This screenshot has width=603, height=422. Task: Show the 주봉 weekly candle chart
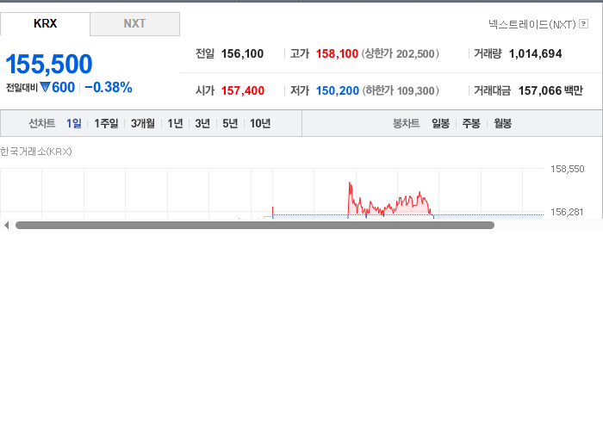point(471,123)
